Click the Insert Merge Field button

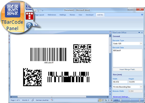pos(127,69)
